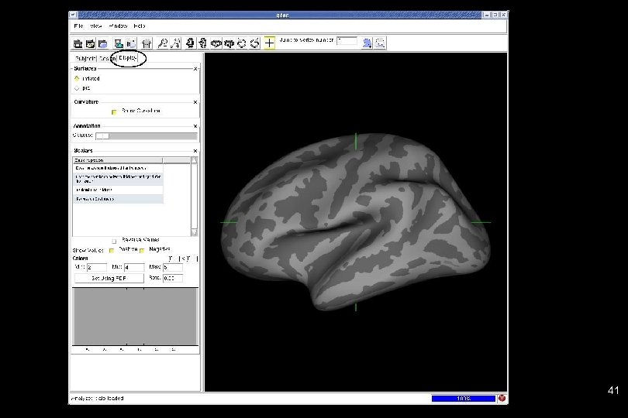This screenshot has width=628, height=418.
Task: Collapse the Curvature section using its X
Action: (195, 102)
